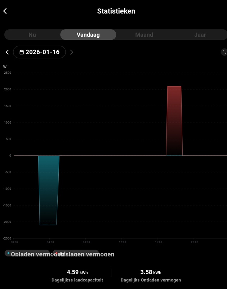Viewport: 227px width, 289px height.
Task: Click the 12:00 time axis label
Action: [x=123, y=242]
